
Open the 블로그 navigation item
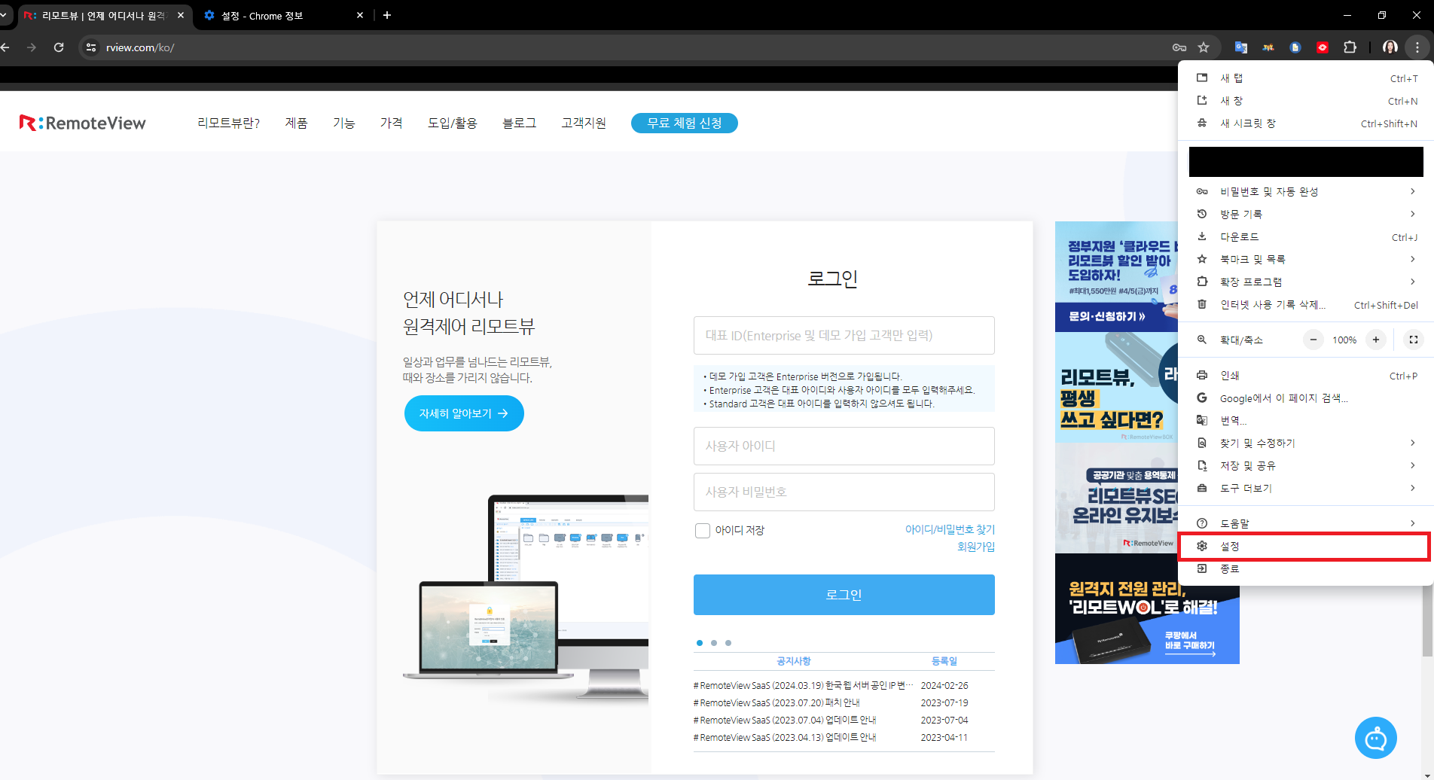(520, 123)
